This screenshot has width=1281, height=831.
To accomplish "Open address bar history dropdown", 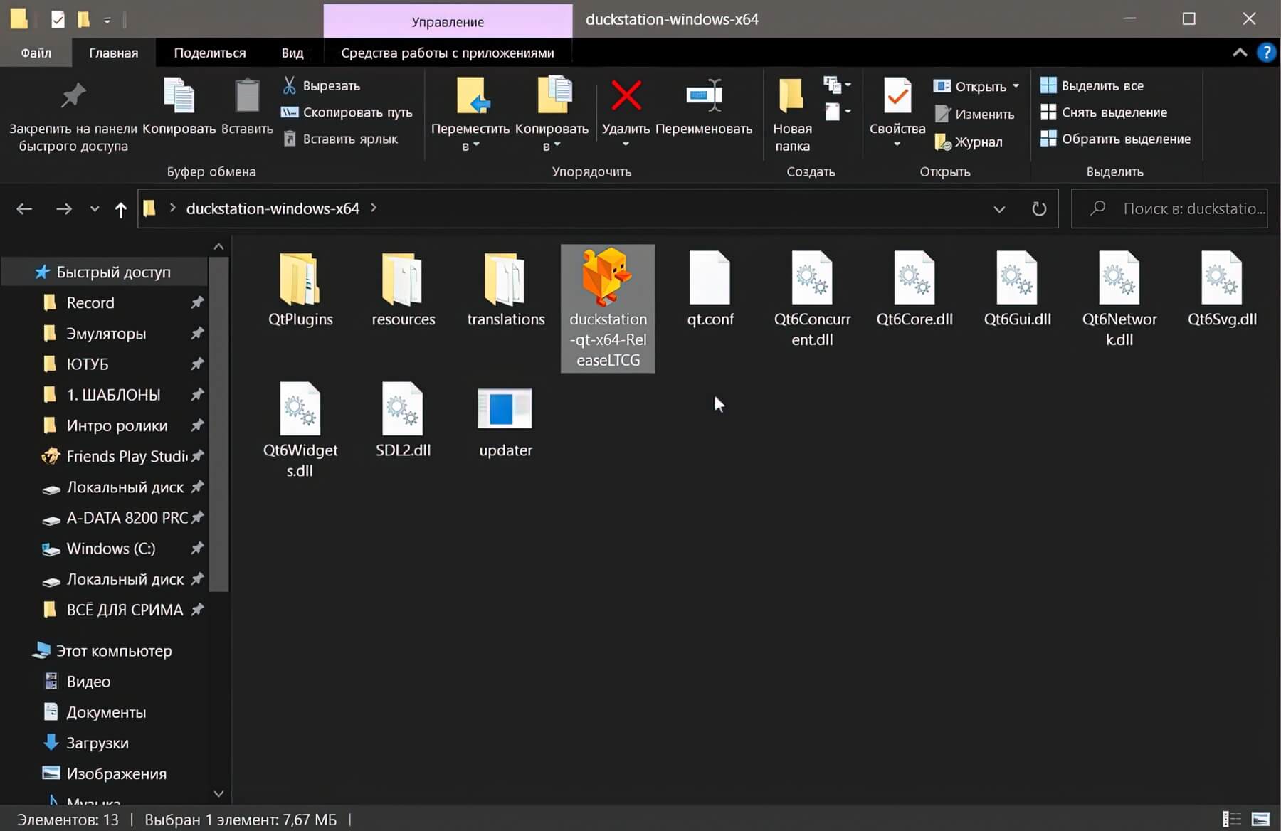I will click(x=999, y=209).
